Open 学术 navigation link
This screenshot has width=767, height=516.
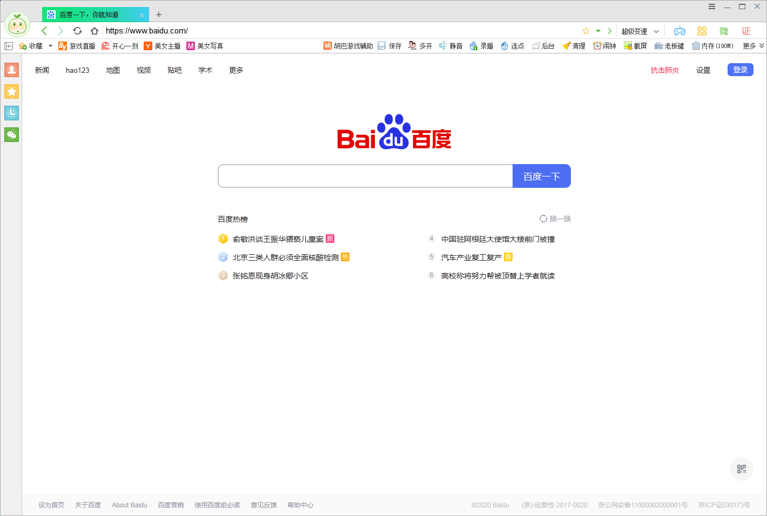pyautogui.click(x=205, y=70)
